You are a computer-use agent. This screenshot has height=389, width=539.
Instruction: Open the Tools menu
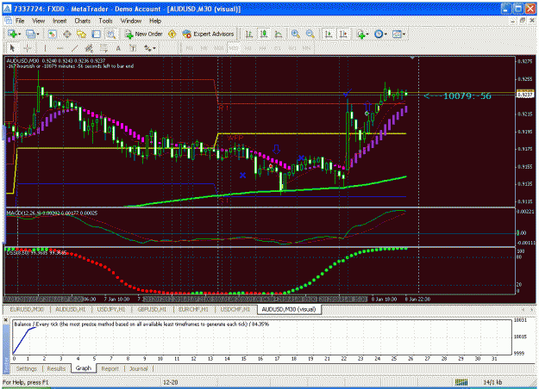click(105, 21)
